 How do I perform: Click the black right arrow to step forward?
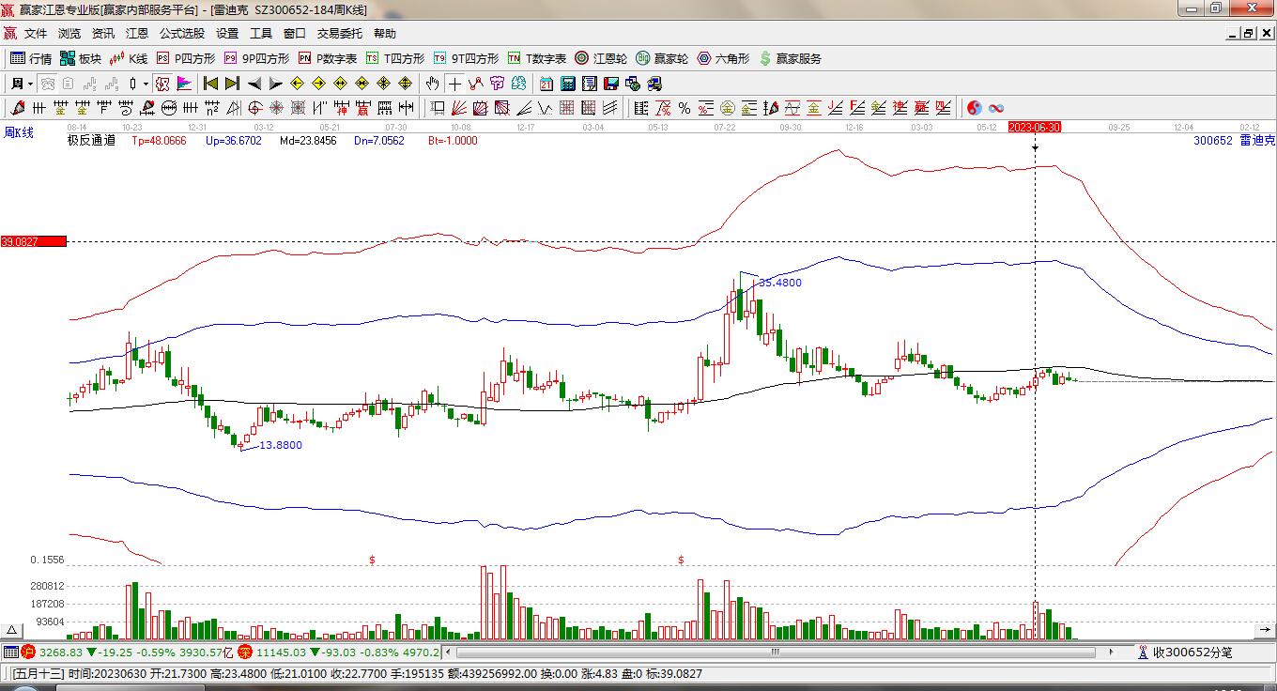tap(275, 84)
